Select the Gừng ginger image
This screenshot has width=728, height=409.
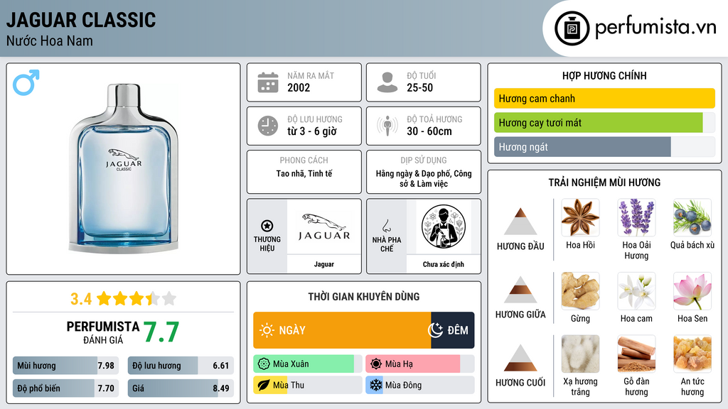coord(580,290)
